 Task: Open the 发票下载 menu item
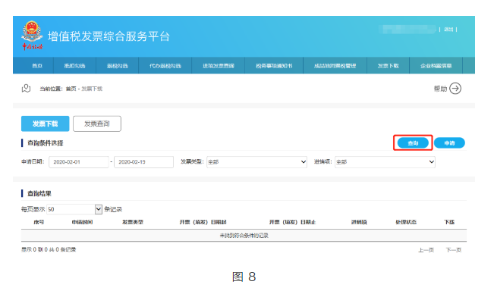(x=389, y=66)
